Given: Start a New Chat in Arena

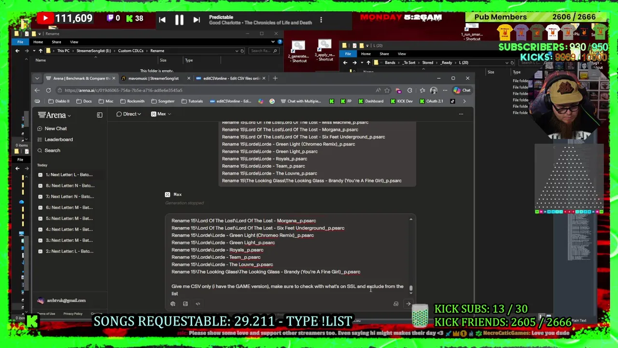Looking at the screenshot, I should tap(52, 129).
